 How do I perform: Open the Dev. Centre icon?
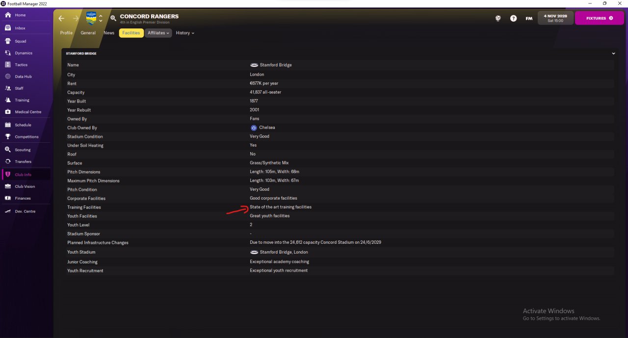click(x=8, y=211)
